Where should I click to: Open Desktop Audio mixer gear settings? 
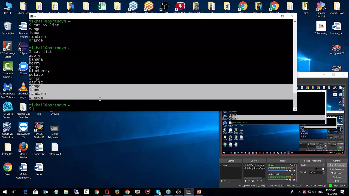294,180
